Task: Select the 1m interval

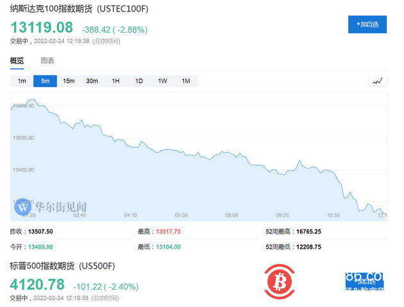Action: point(22,81)
